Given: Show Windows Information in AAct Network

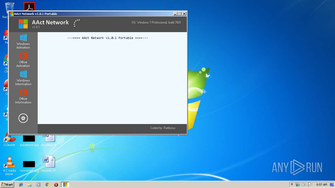Looking at the screenshot, I should tap(23, 78).
